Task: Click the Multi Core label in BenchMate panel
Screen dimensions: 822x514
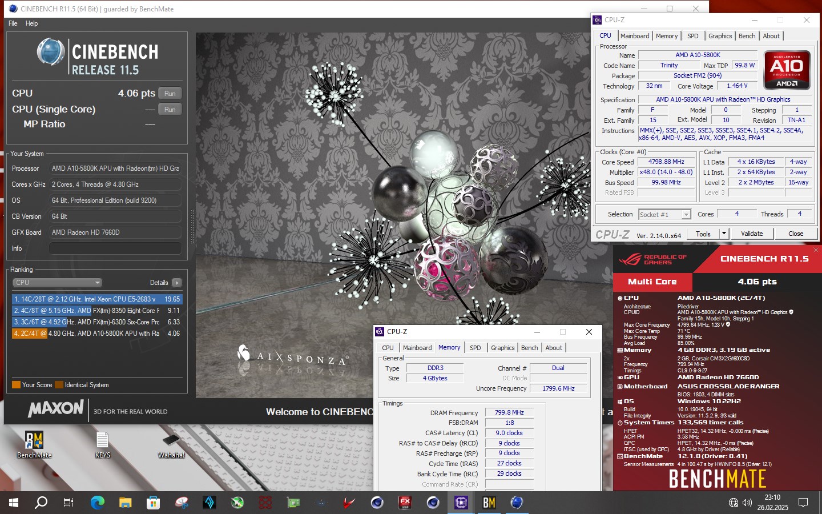Action: (x=652, y=282)
